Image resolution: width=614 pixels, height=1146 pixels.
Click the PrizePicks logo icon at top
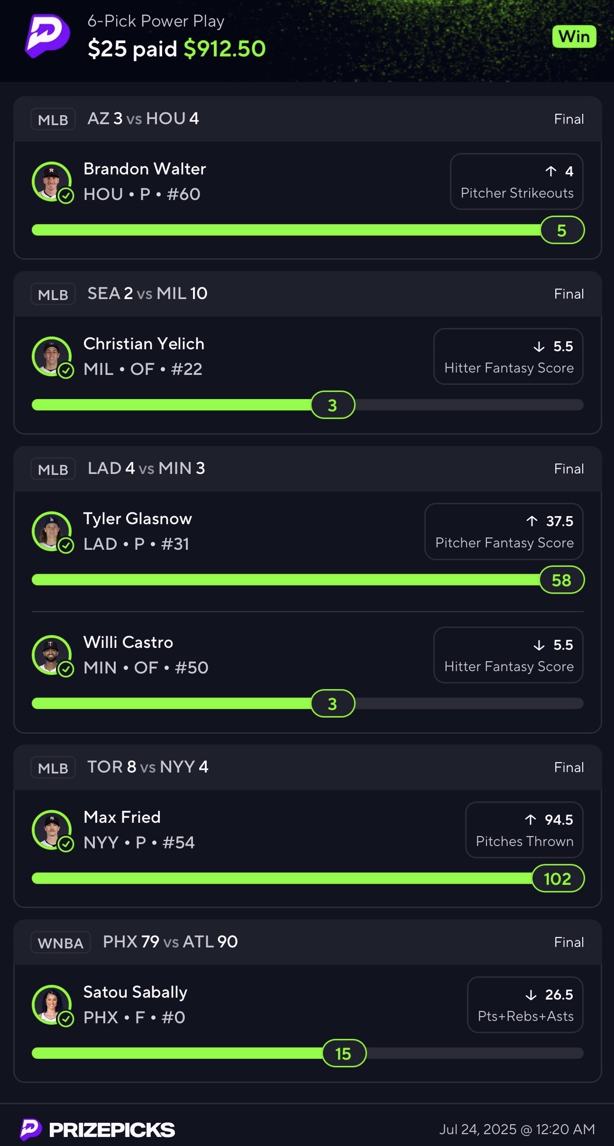pos(47,36)
